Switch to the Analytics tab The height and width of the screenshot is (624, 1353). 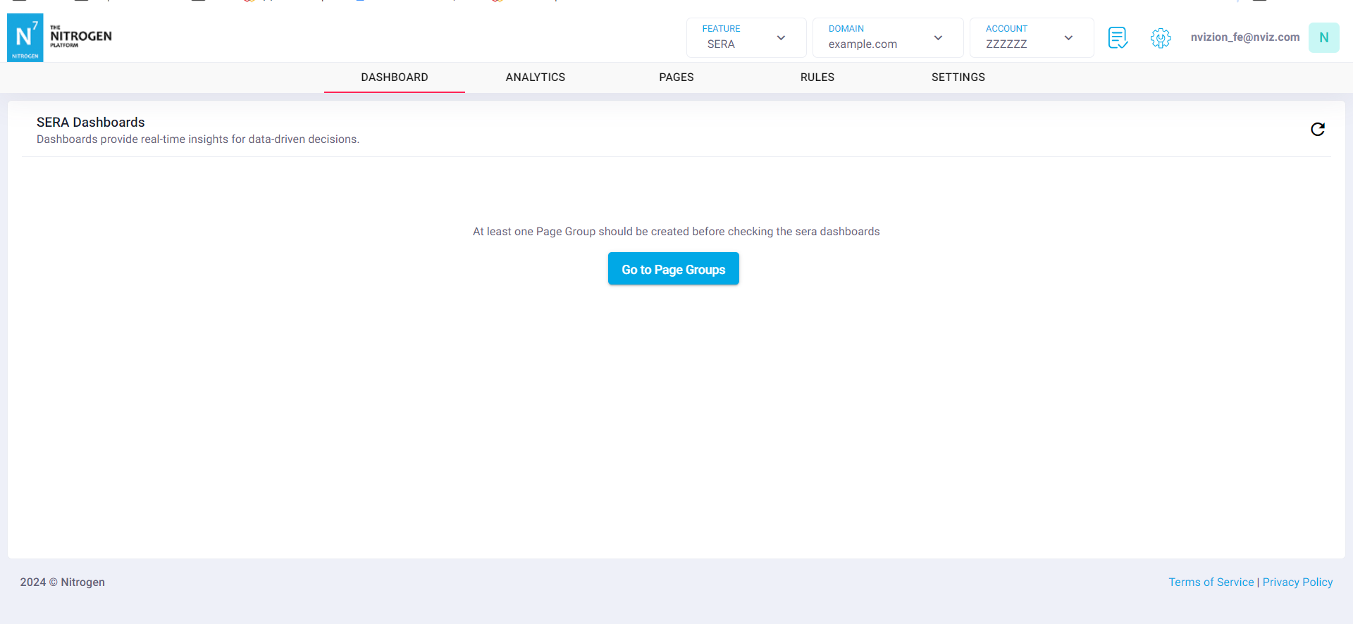[535, 77]
